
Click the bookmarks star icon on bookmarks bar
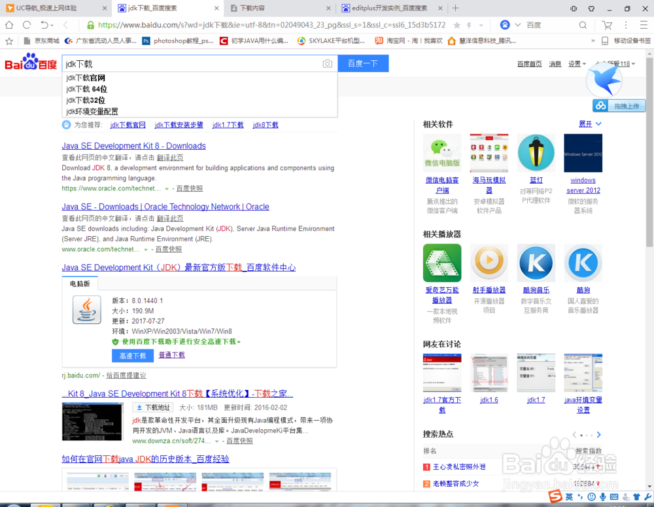point(9,41)
